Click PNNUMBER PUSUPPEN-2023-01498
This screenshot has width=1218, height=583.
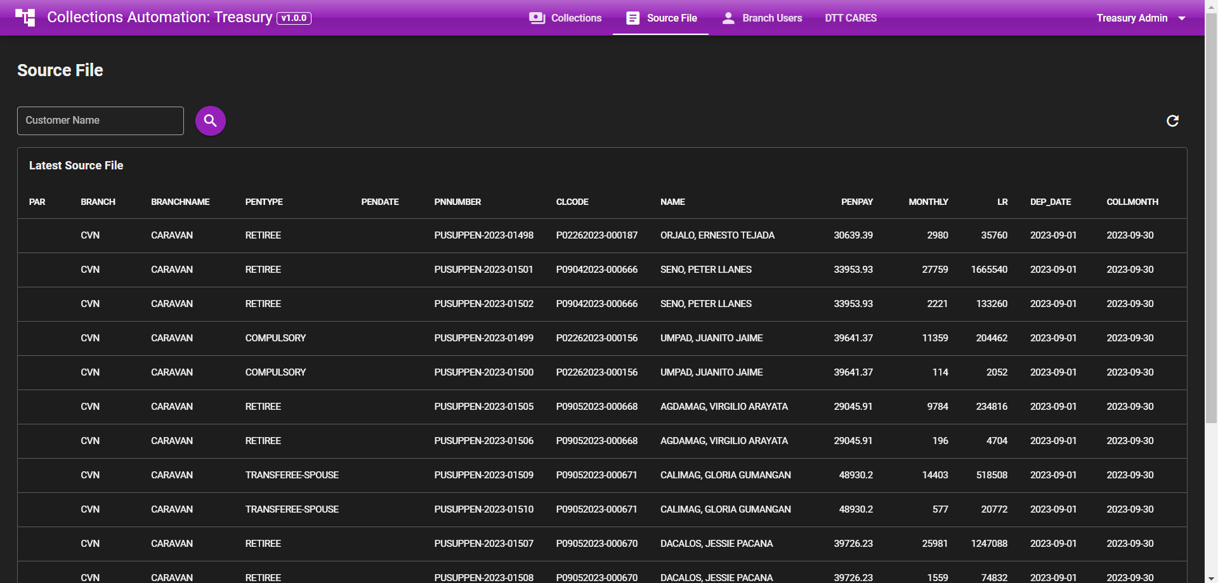pos(484,235)
